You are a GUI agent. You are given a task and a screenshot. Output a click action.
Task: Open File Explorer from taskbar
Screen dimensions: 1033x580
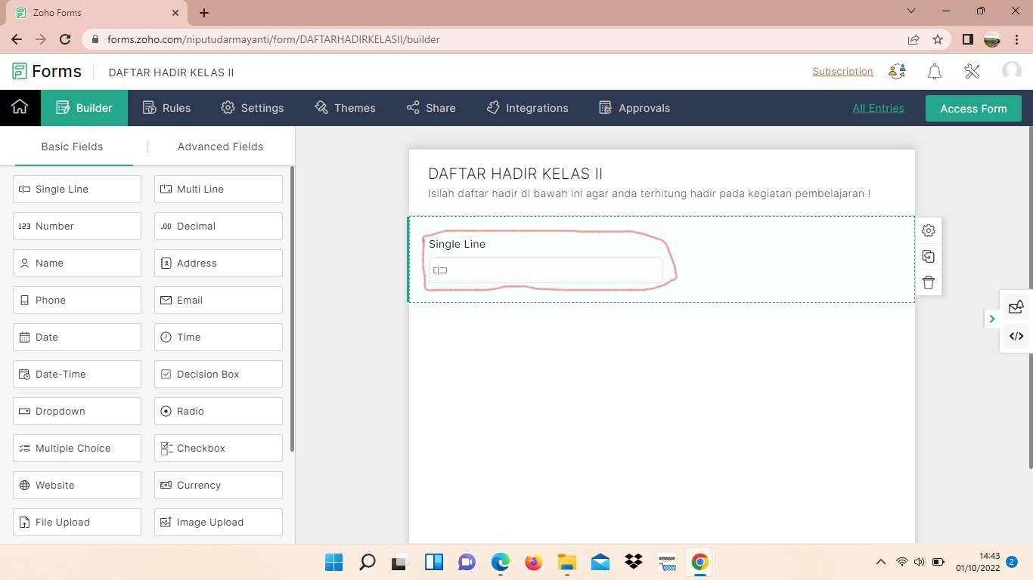[566, 562]
